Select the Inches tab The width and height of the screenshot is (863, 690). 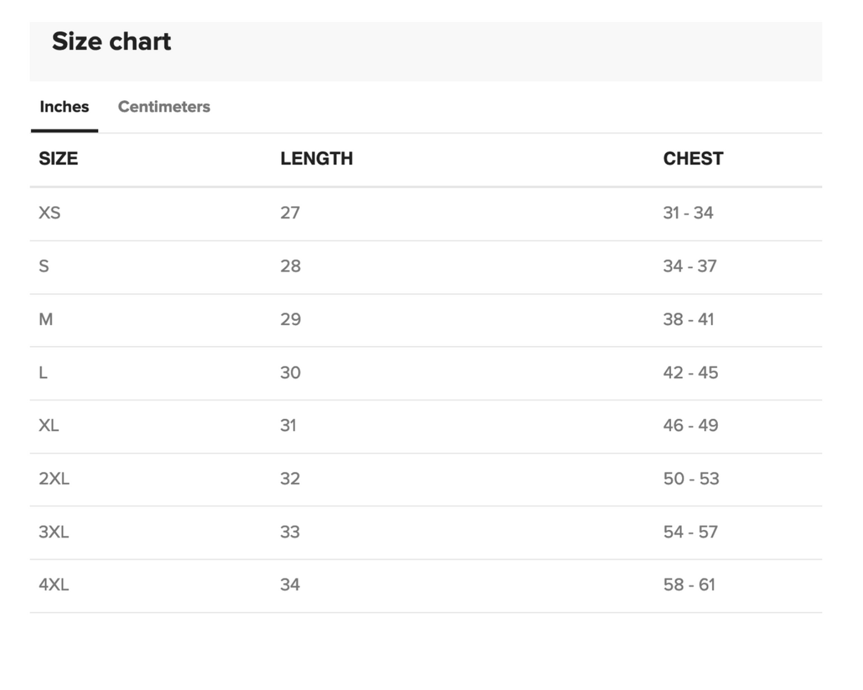65,107
